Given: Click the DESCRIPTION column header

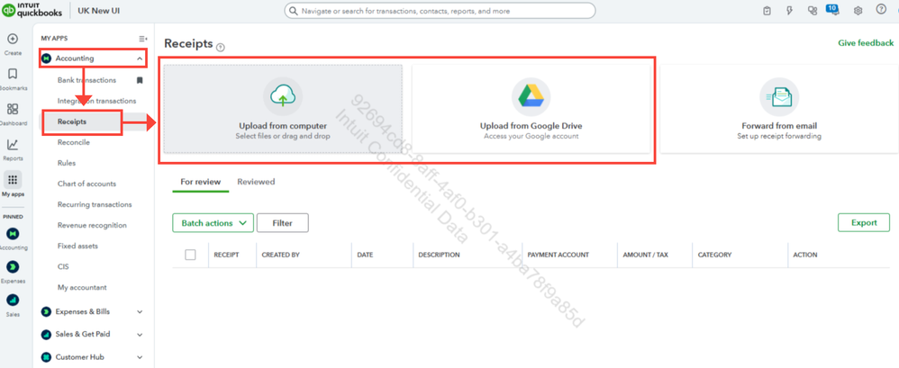Looking at the screenshot, I should click(439, 256).
